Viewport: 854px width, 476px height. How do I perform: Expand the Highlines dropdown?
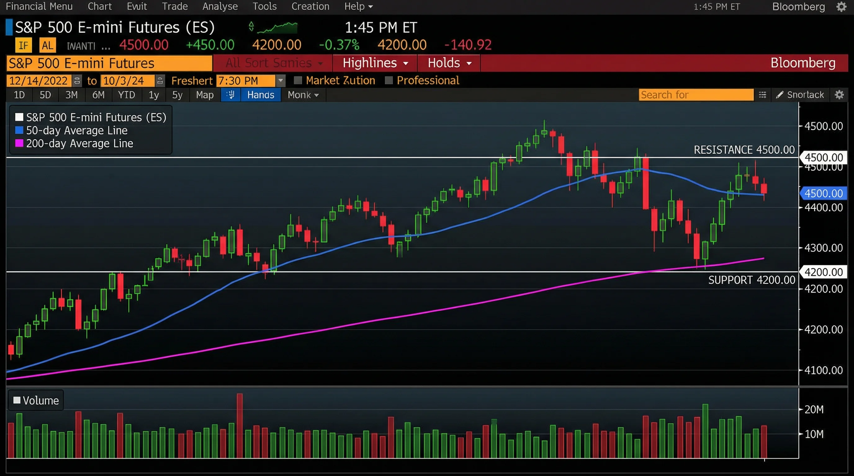375,63
